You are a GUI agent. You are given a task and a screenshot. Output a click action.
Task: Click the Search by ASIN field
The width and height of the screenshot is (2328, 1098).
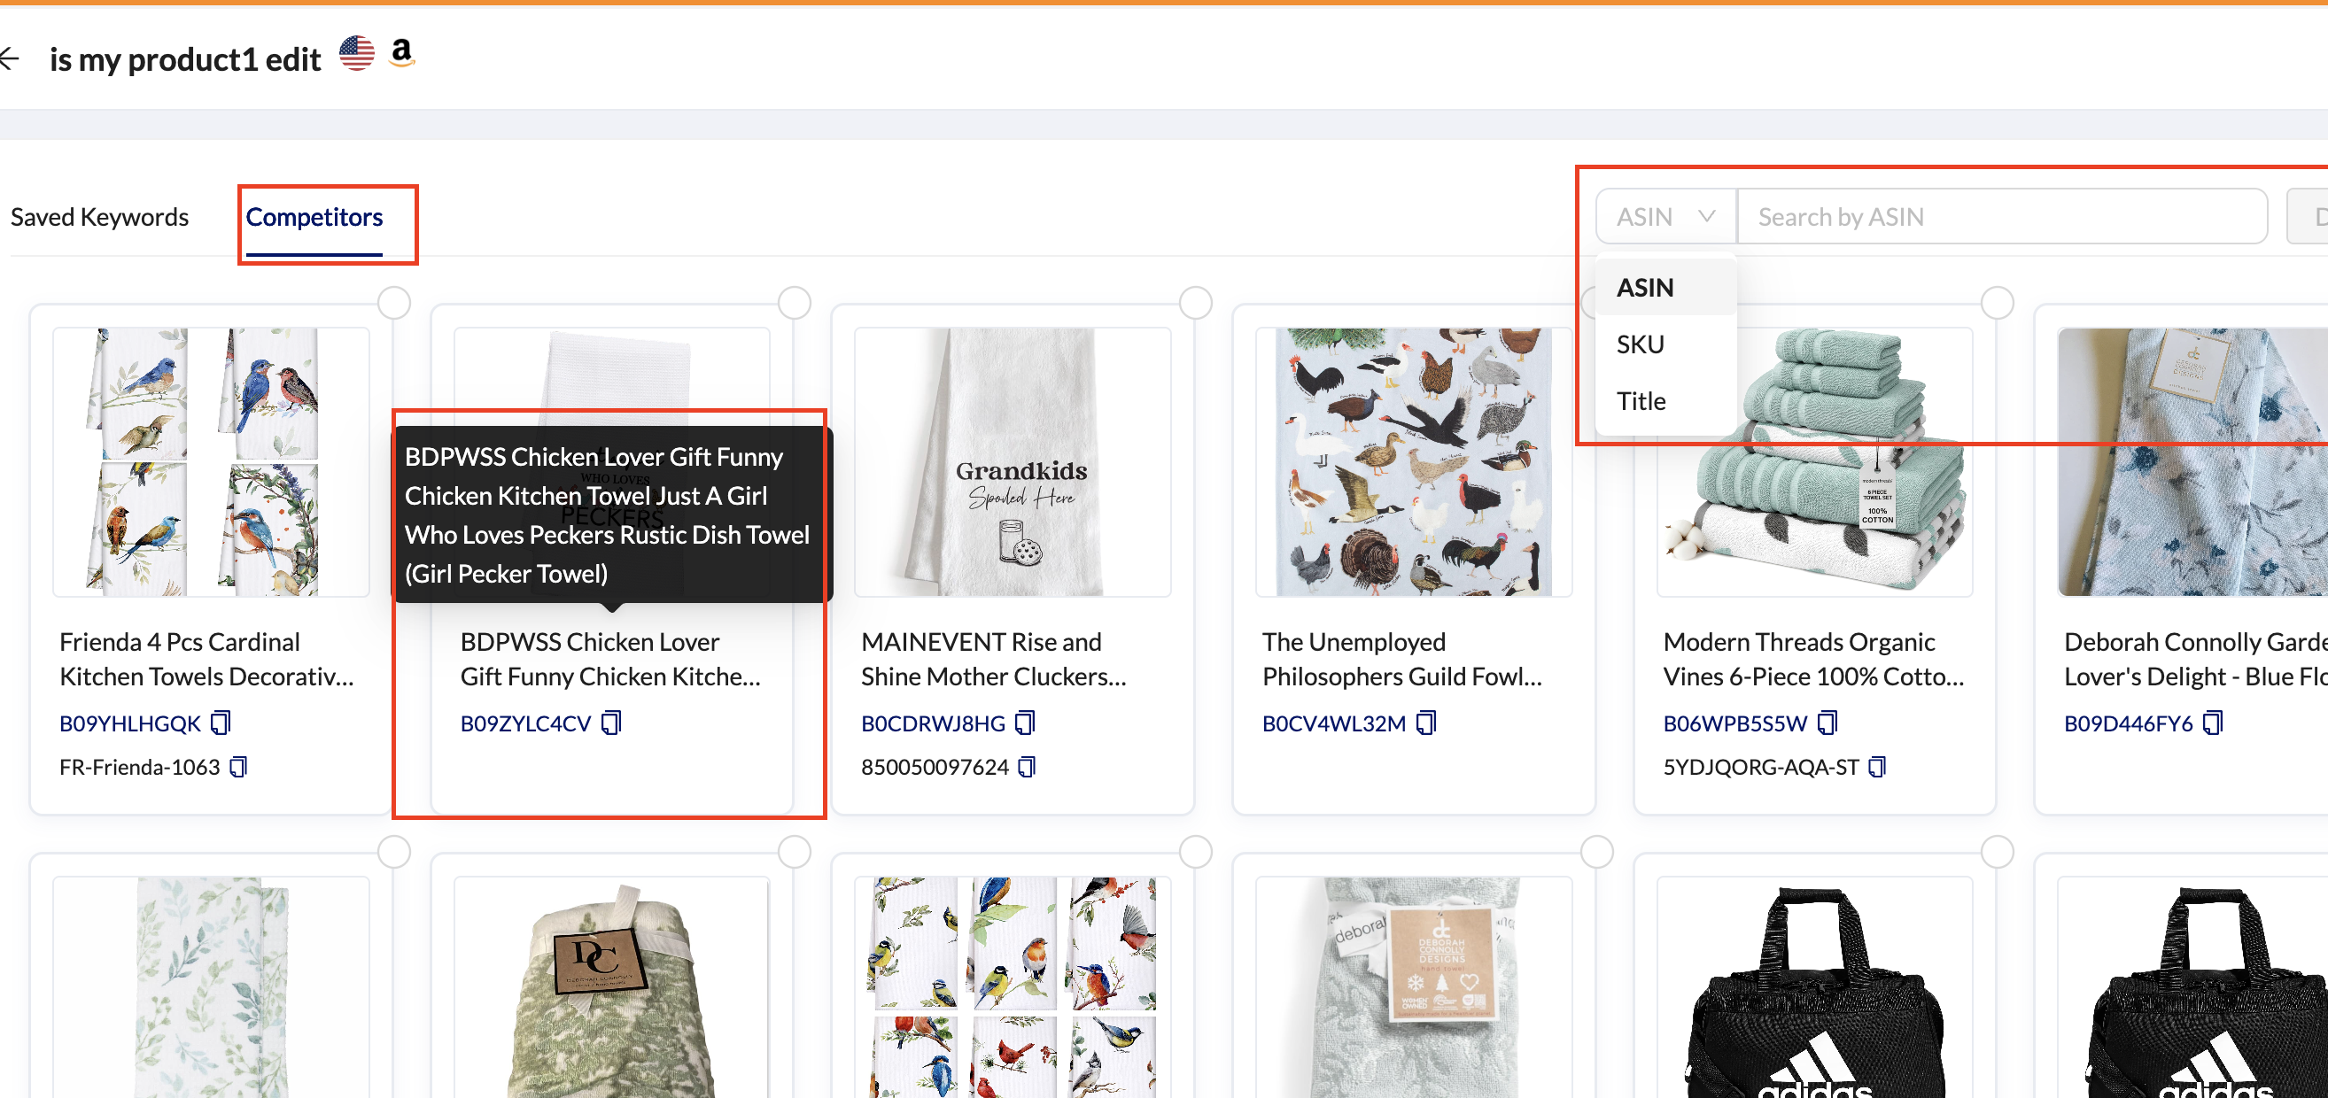[x=2001, y=217]
